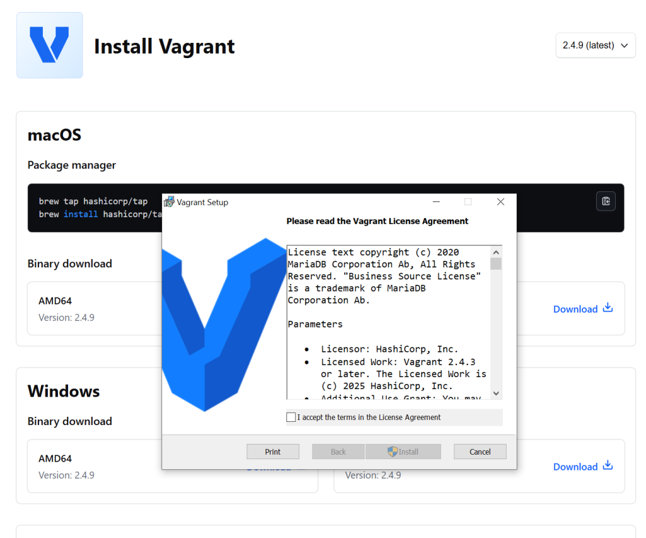Cancel the Vagrant Setup installer
The height and width of the screenshot is (538, 646).
coord(479,451)
